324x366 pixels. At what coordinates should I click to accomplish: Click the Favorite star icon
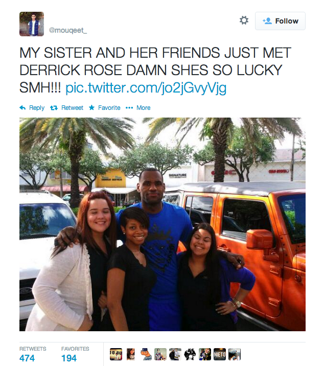click(92, 107)
